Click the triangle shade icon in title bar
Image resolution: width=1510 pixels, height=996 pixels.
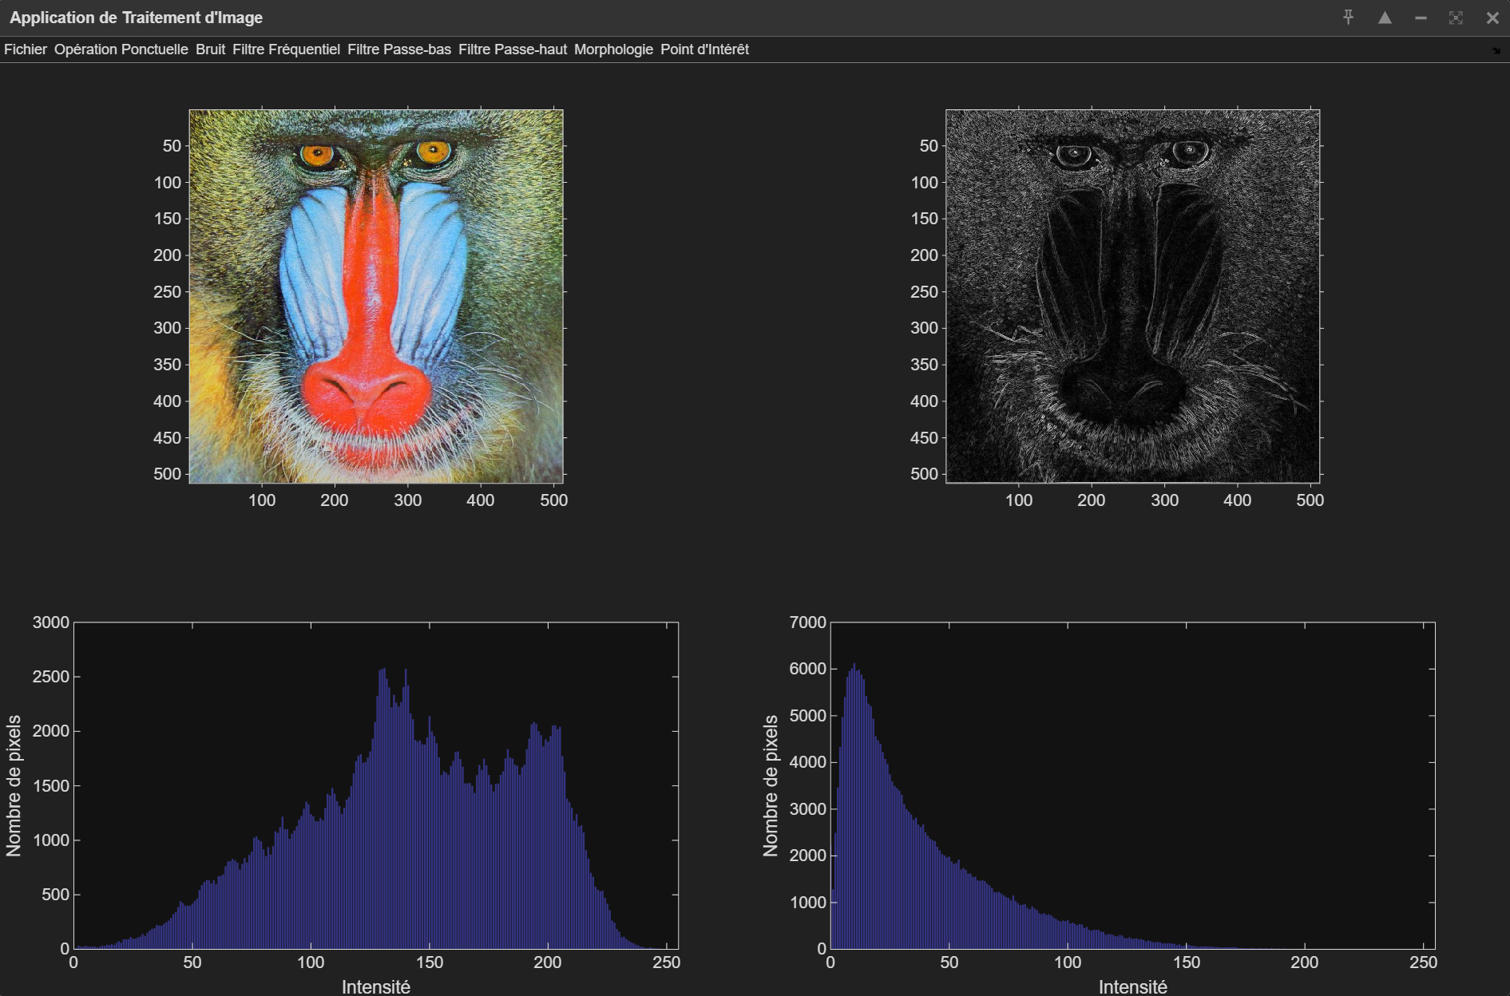point(1385,18)
